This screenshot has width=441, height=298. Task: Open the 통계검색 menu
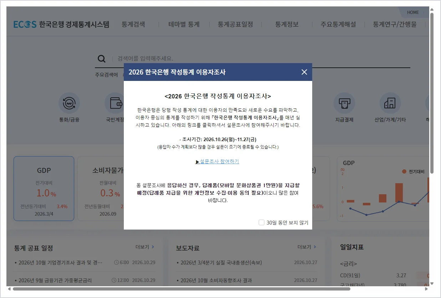[x=133, y=24]
